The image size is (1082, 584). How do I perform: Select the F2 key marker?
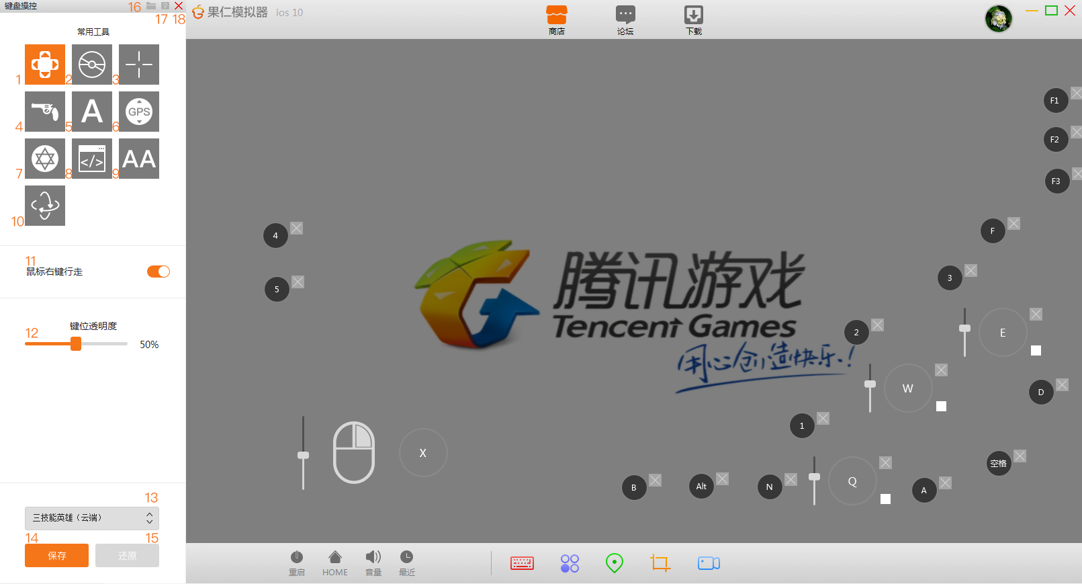coord(1056,140)
